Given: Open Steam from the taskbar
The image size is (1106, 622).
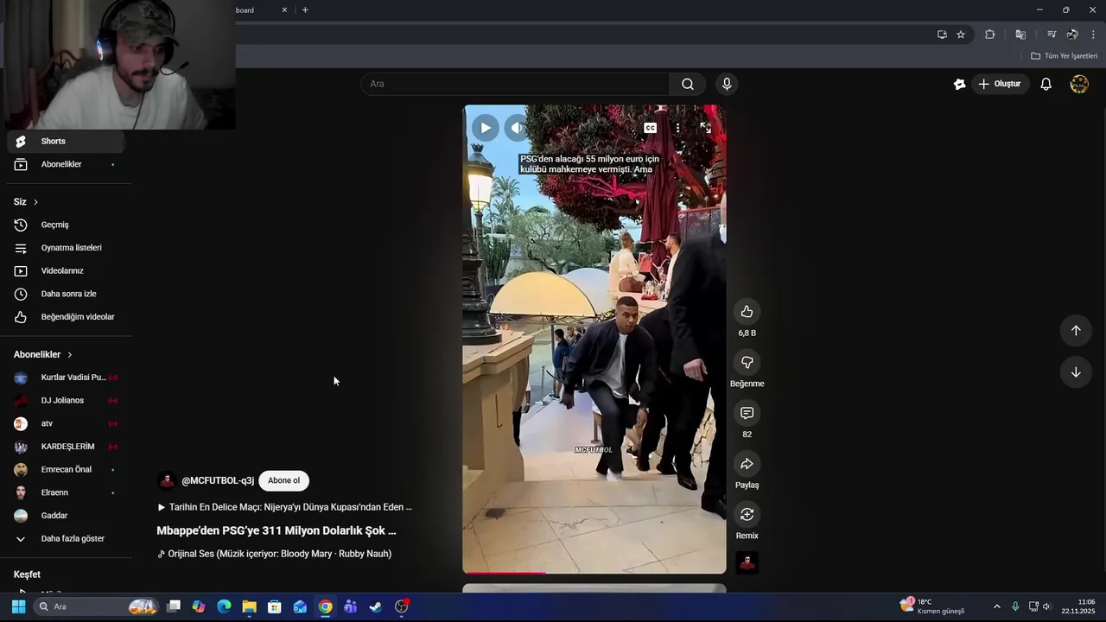Looking at the screenshot, I should (376, 606).
